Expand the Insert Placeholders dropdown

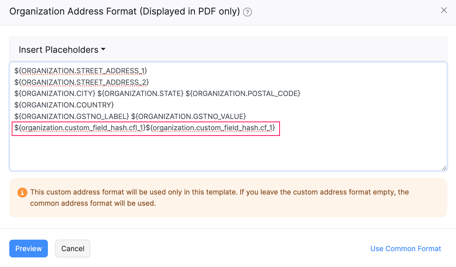(x=62, y=50)
